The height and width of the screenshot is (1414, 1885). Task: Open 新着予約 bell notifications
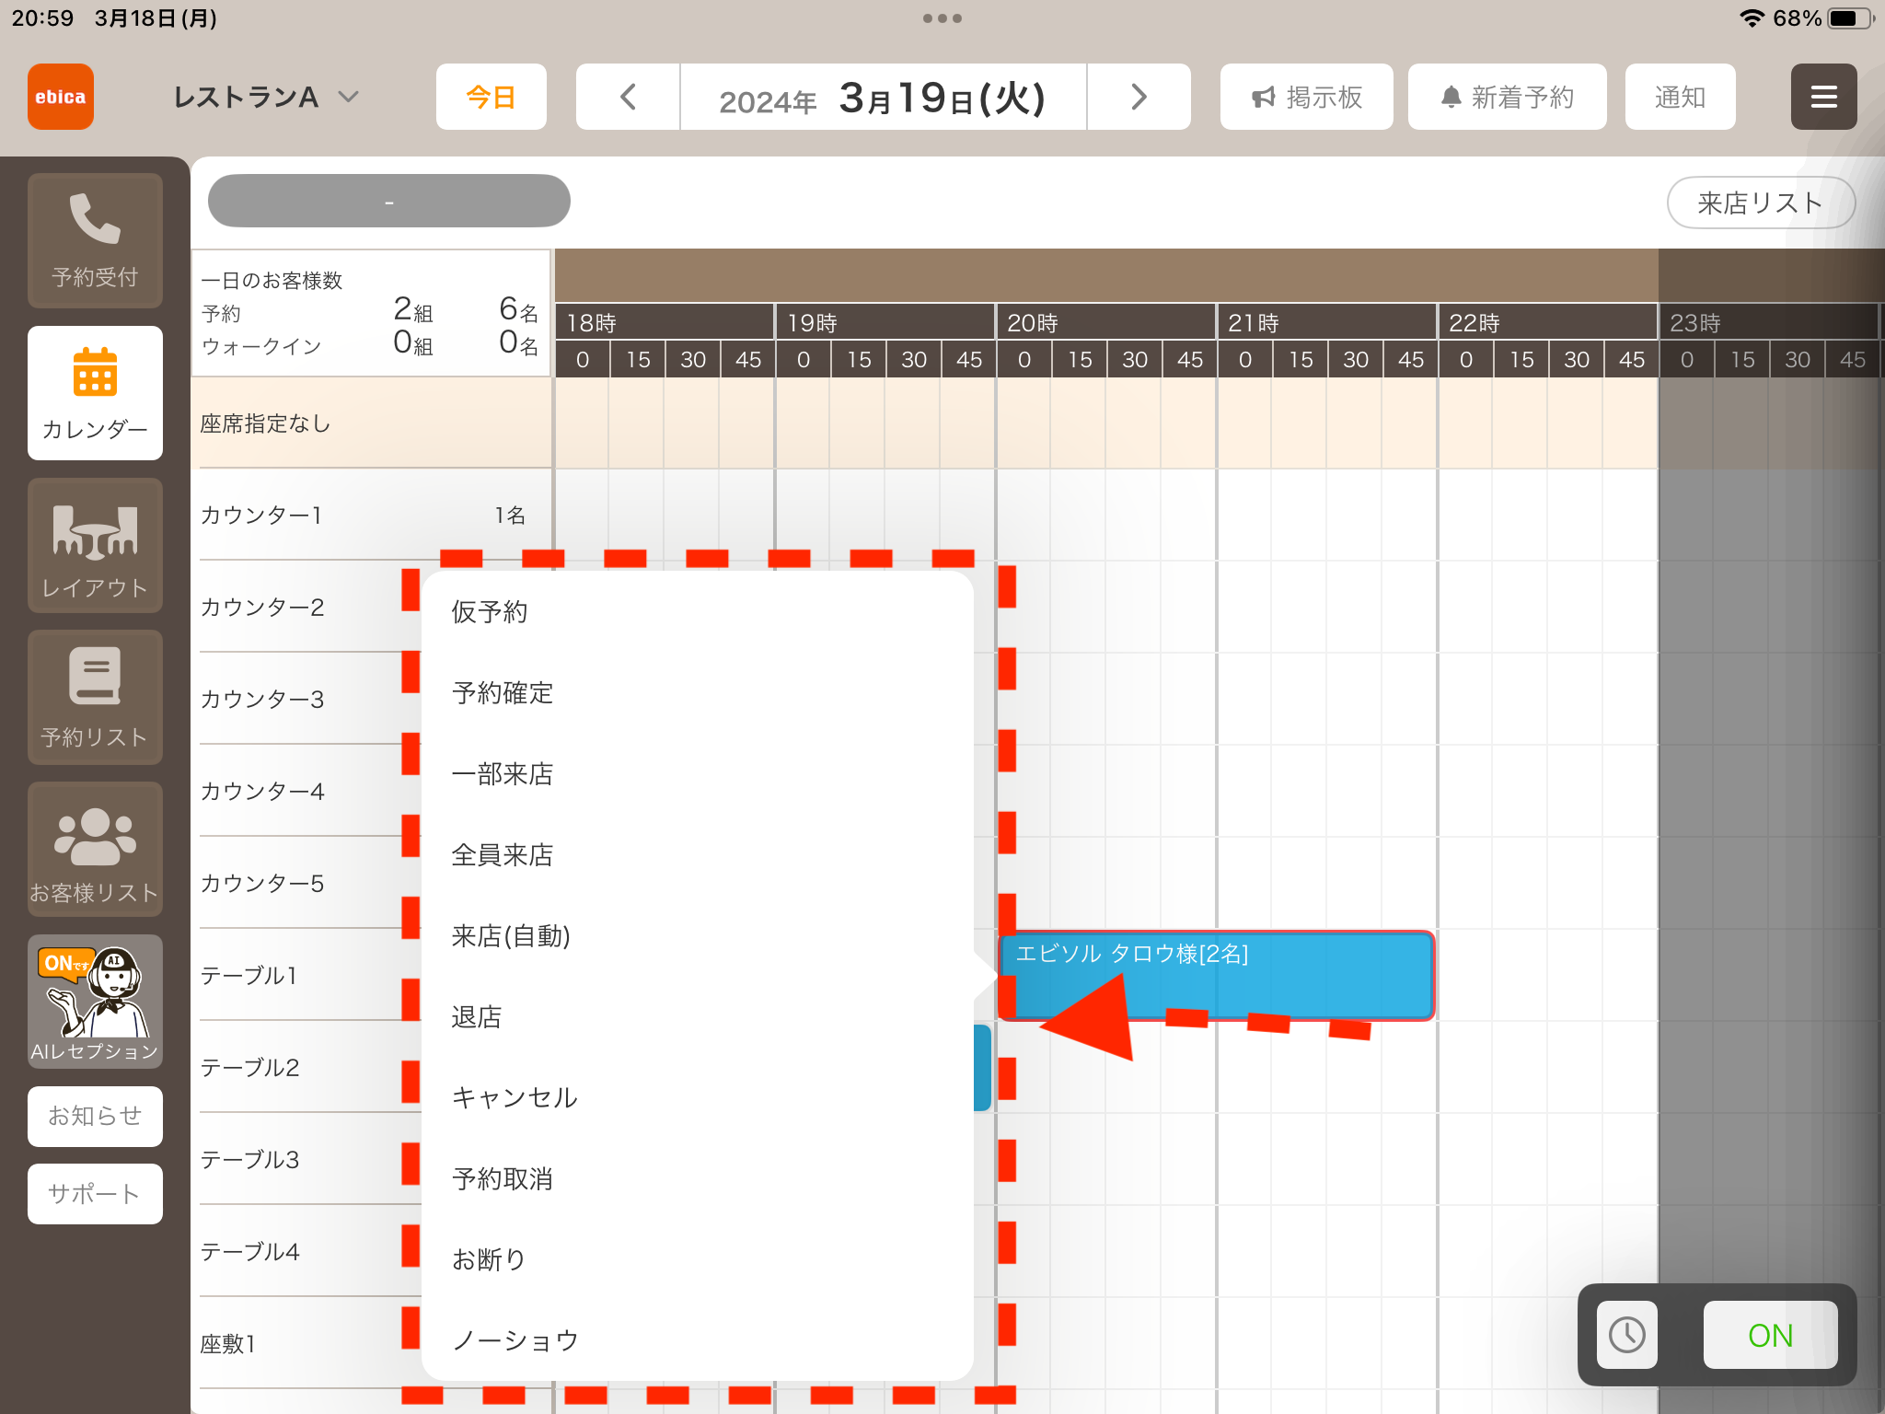pyautogui.click(x=1507, y=97)
